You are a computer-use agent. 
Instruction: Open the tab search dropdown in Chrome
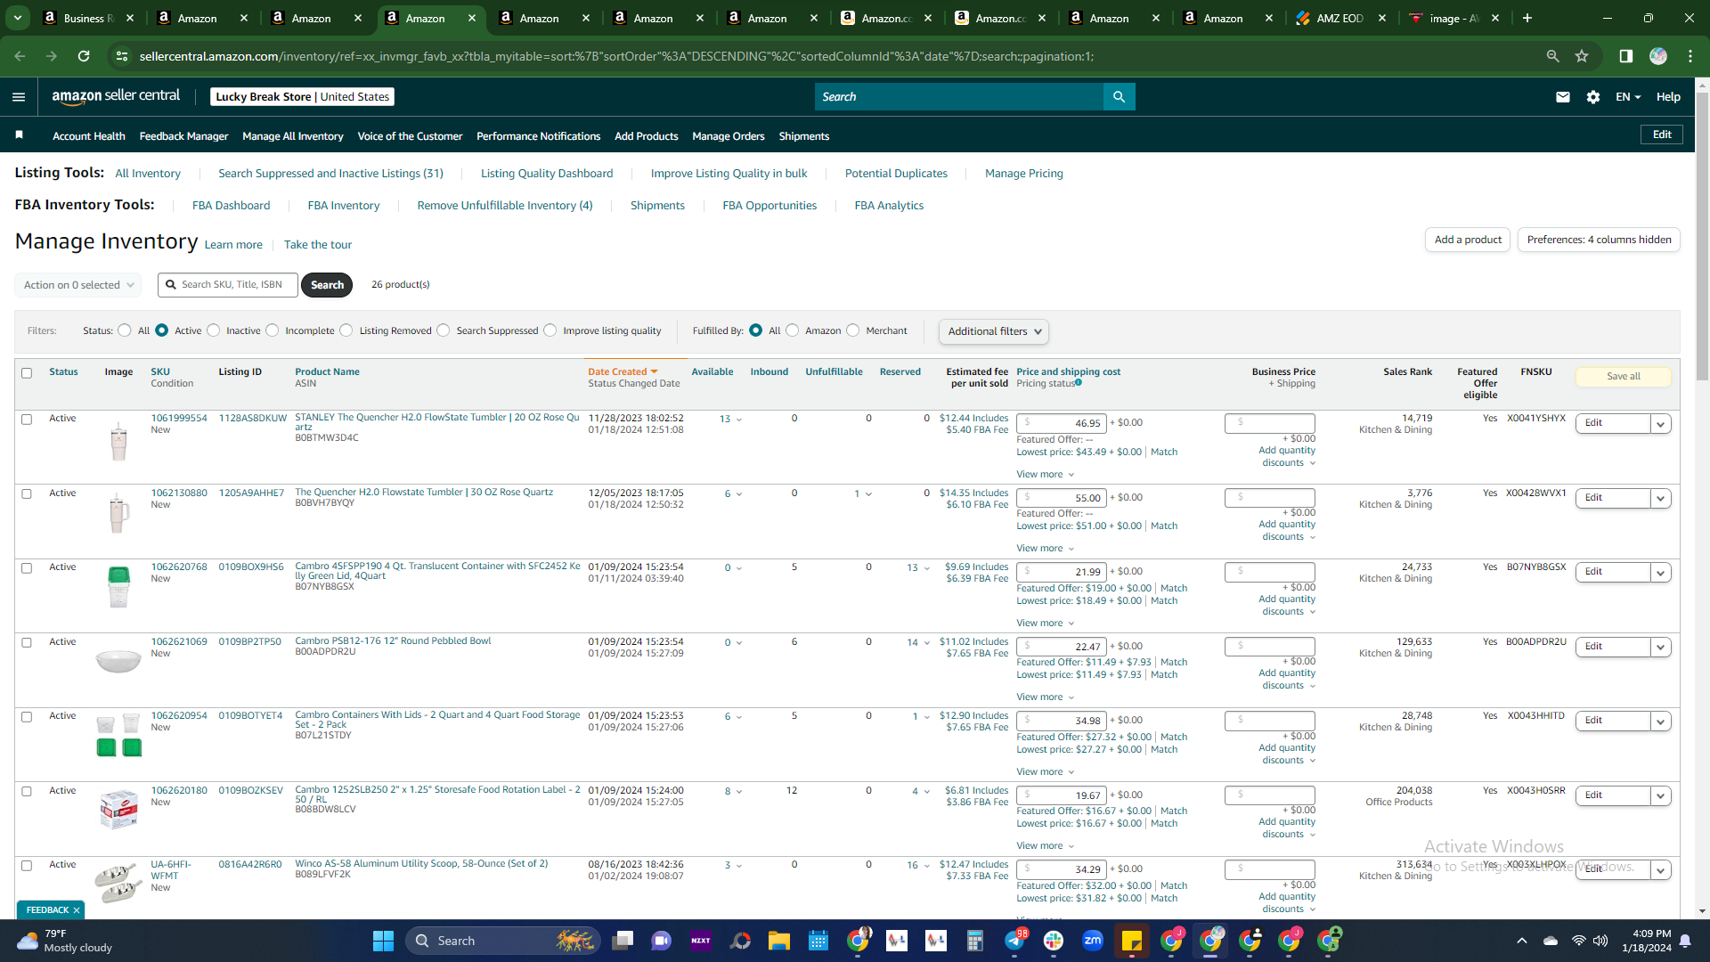[18, 18]
